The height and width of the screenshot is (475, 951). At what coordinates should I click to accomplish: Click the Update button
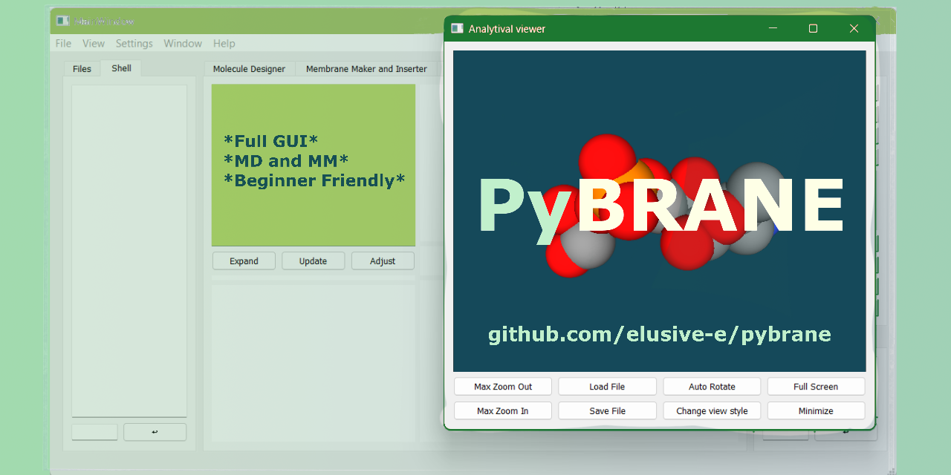coord(313,261)
